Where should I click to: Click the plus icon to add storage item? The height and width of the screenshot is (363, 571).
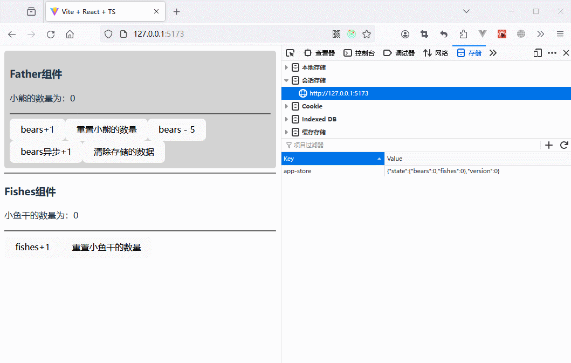549,145
